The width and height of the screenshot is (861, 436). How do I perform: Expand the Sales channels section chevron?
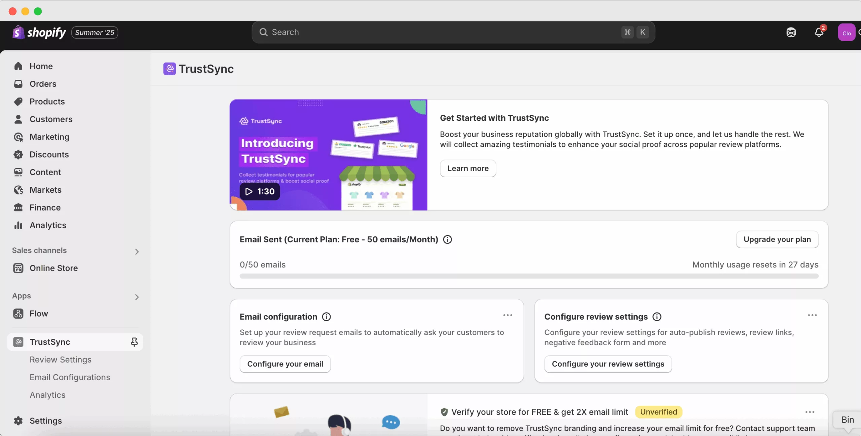(137, 251)
